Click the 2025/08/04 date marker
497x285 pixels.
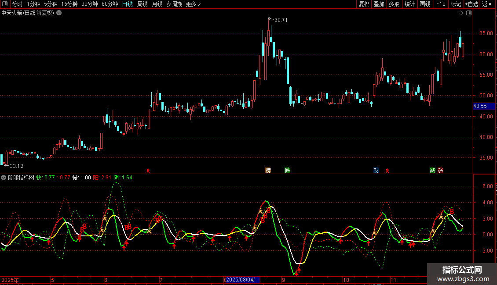pyautogui.click(x=242, y=280)
